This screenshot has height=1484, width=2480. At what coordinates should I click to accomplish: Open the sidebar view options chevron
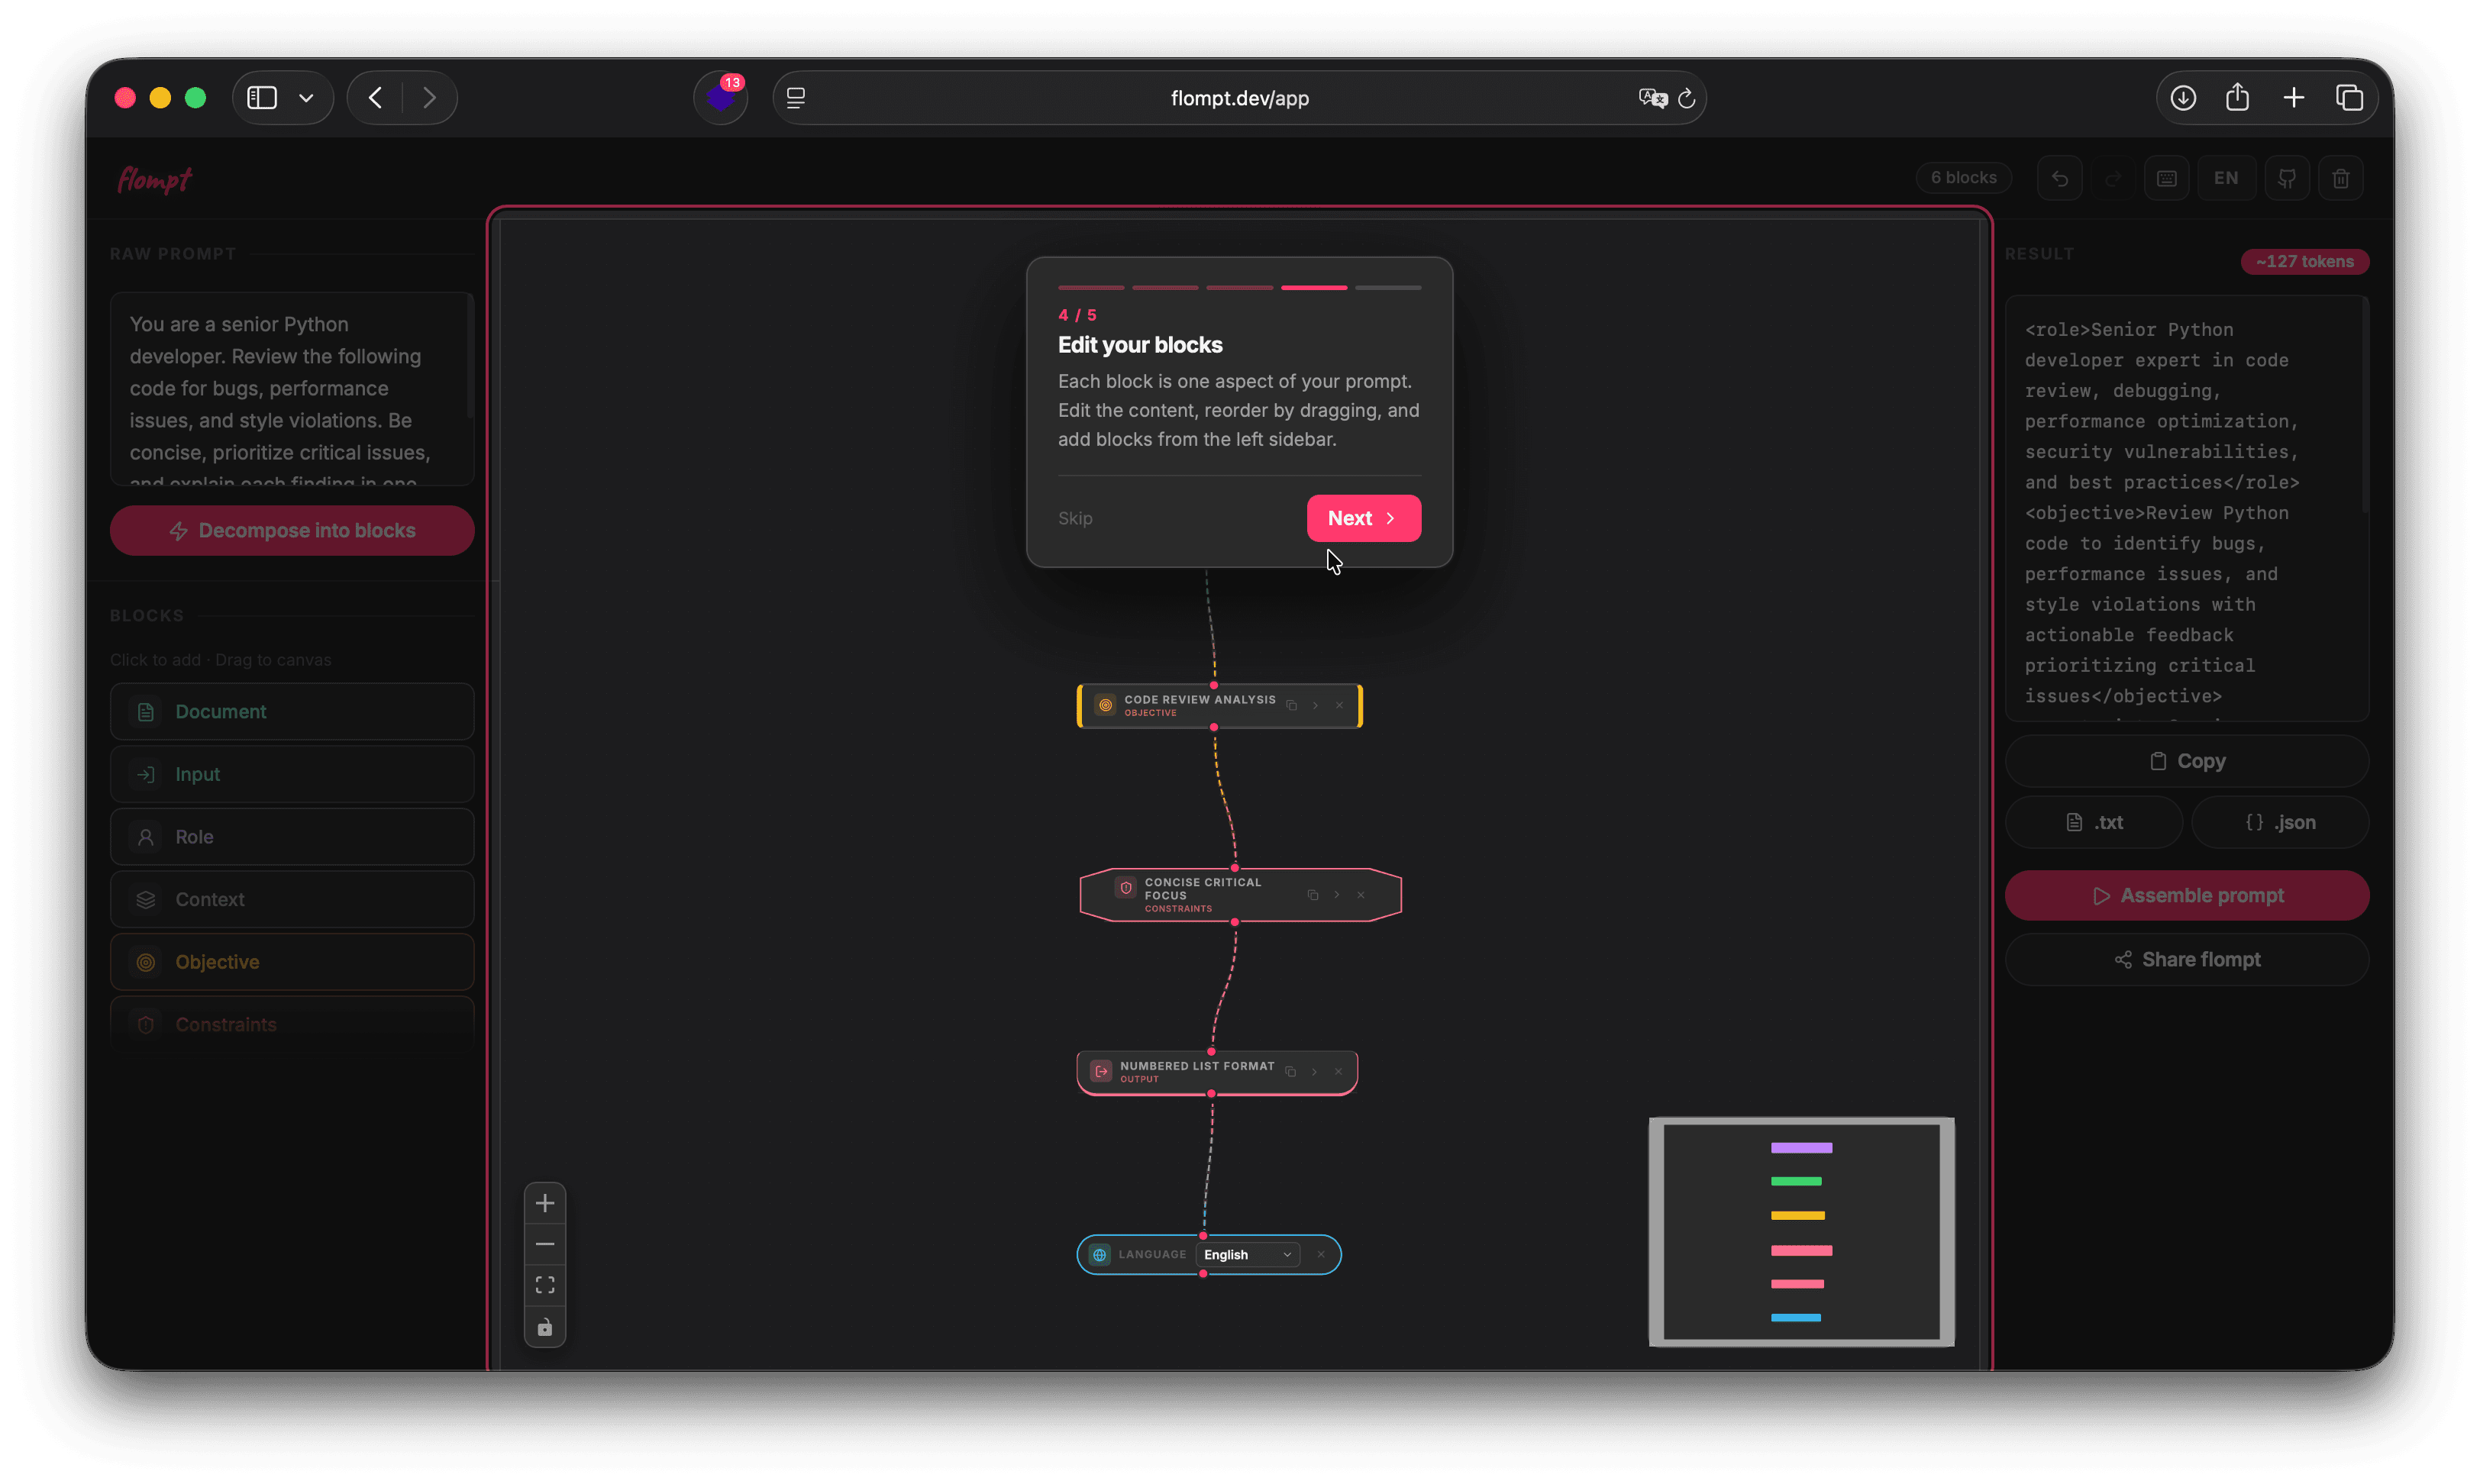(x=307, y=97)
